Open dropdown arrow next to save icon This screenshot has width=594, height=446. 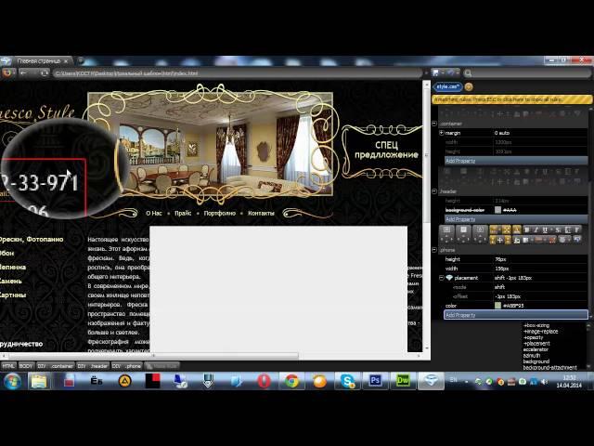click(x=443, y=72)
